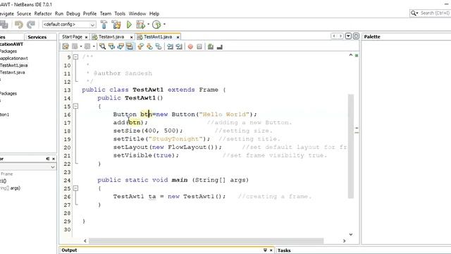
Task: Click Next Bookmark icon in editor toolbar
Action: (x=149, y=47)
